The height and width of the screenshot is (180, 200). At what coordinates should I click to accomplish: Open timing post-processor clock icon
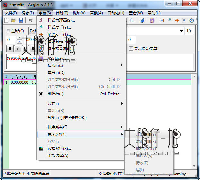[x=192, y=20]
